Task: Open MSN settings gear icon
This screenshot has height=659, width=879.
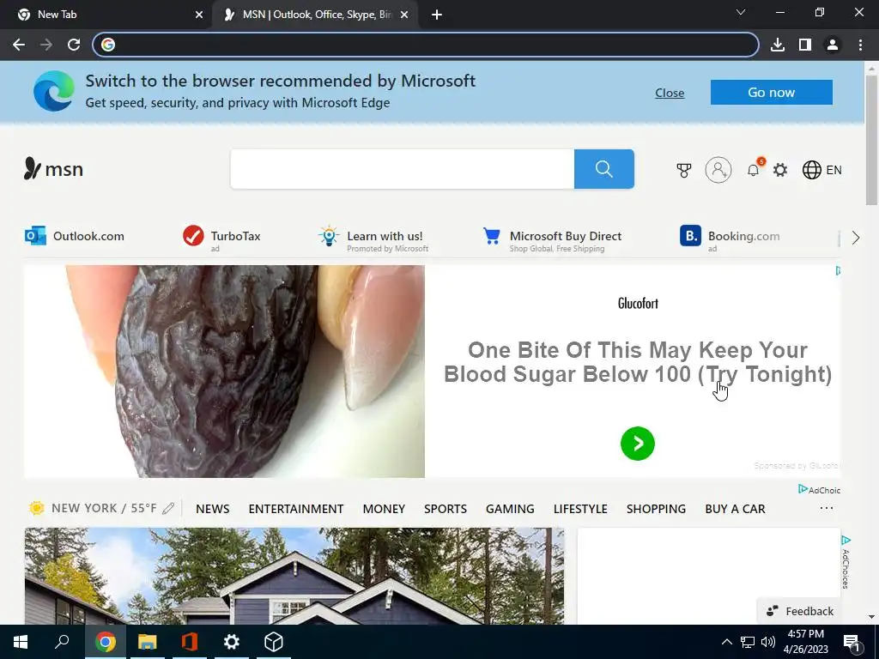Action: pyautogui.click(x=780, y=170)
